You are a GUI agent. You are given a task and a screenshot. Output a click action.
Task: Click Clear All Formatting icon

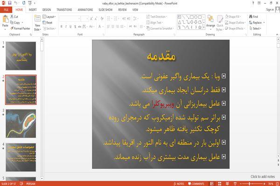pyautogui.click(x=102, y=19)
